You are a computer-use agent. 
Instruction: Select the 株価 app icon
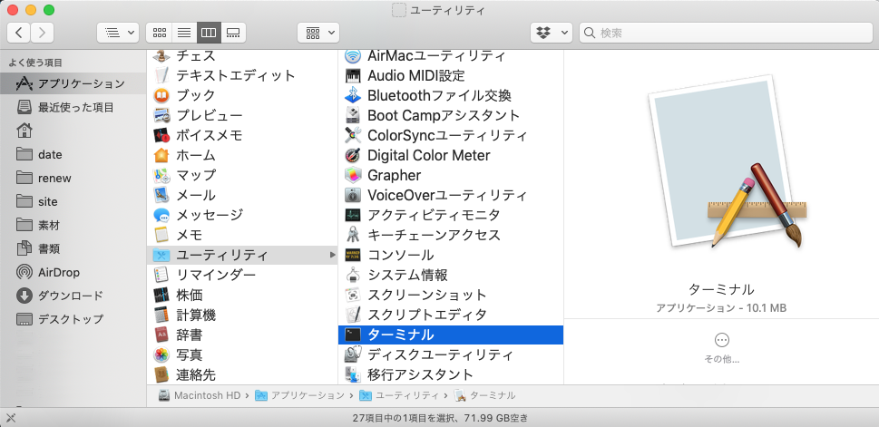161,295
